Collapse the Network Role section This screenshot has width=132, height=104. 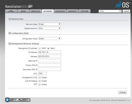(9, 19)
